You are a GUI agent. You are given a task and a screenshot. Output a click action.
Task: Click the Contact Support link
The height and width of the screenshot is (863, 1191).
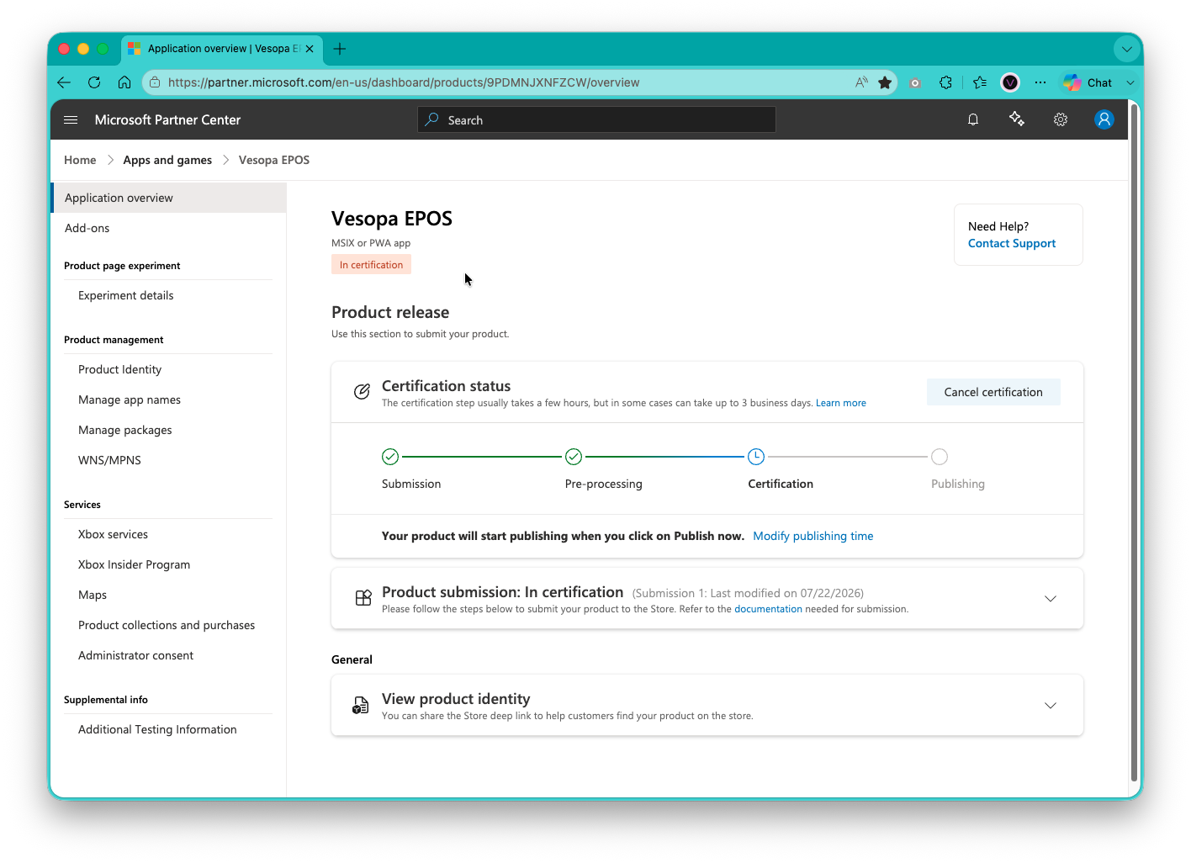(1012, 243)
